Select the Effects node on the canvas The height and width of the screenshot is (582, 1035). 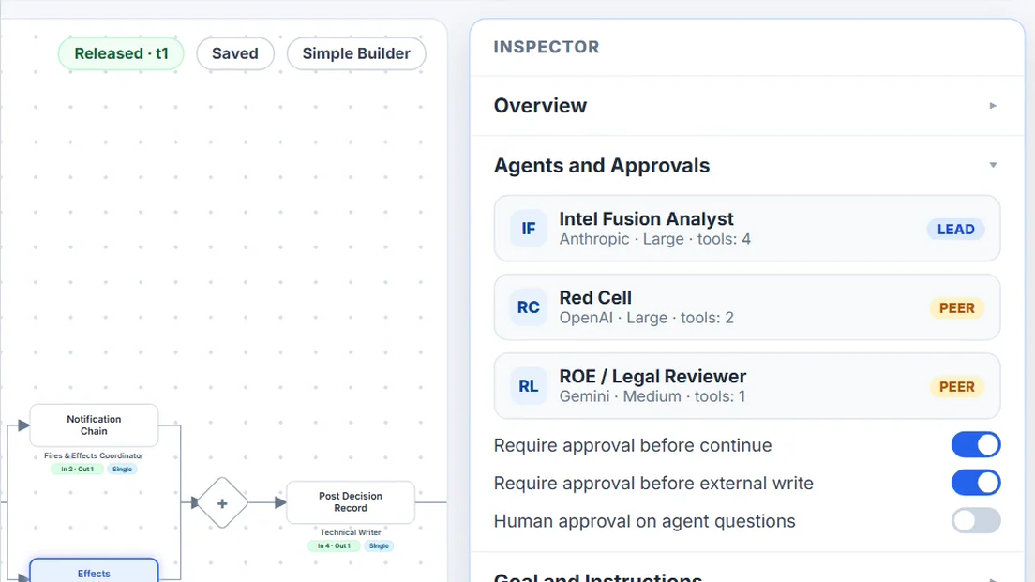pos(94,572)
